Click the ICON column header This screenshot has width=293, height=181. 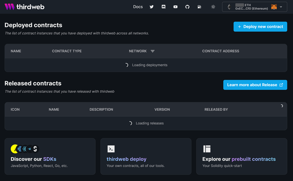[x=15, y=109]
